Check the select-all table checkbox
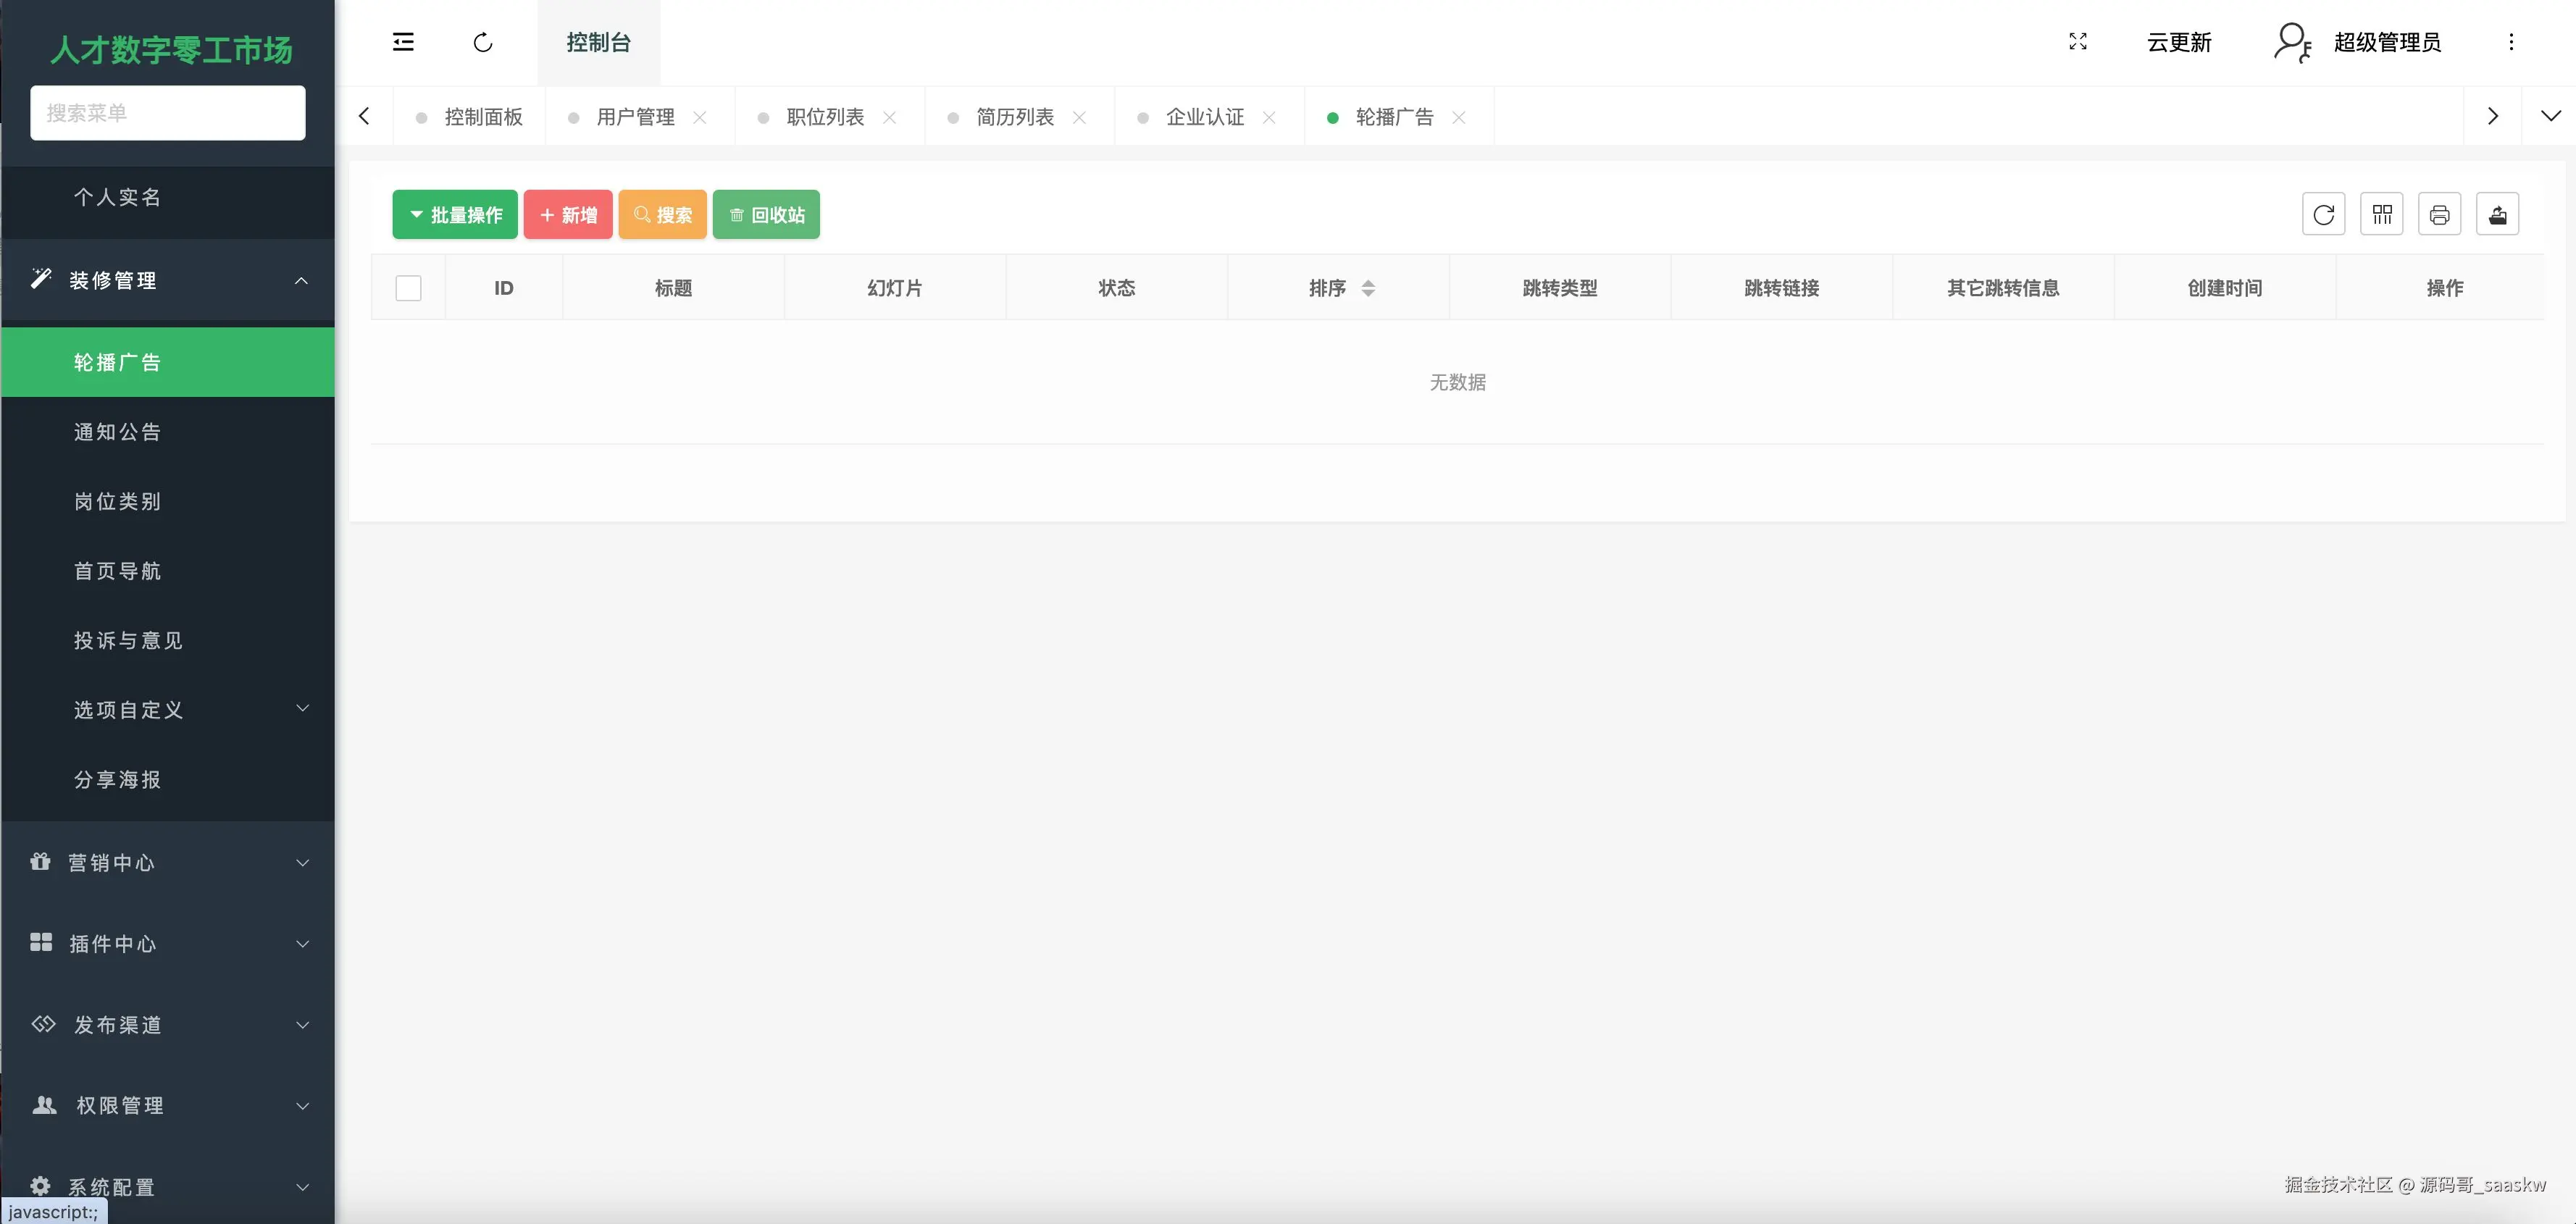 pyautogui.click(x=408, y=288)
